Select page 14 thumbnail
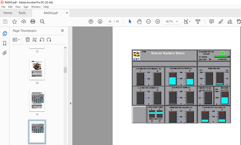 pos(37,69)
